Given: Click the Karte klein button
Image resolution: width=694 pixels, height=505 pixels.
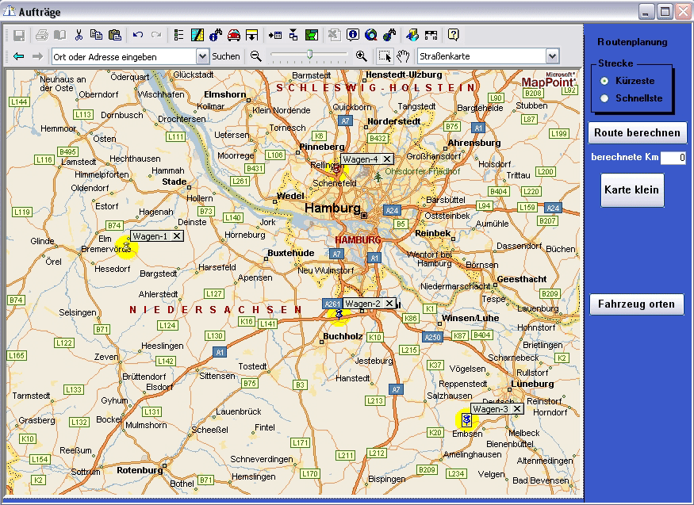Looking at the screenshot, I should tap(631, 191).
